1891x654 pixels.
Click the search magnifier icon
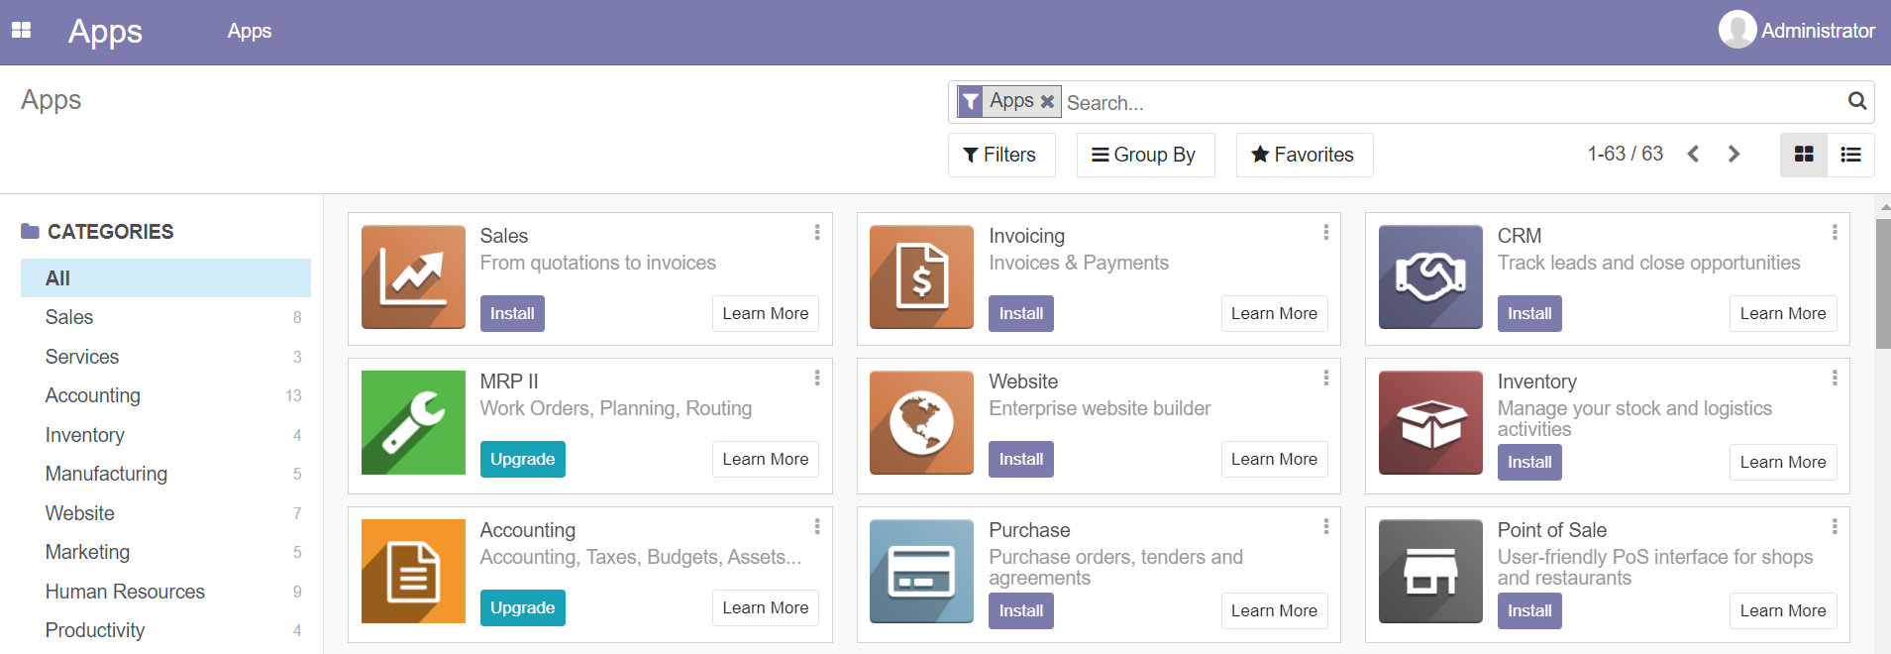click(x=1855, y=101)
